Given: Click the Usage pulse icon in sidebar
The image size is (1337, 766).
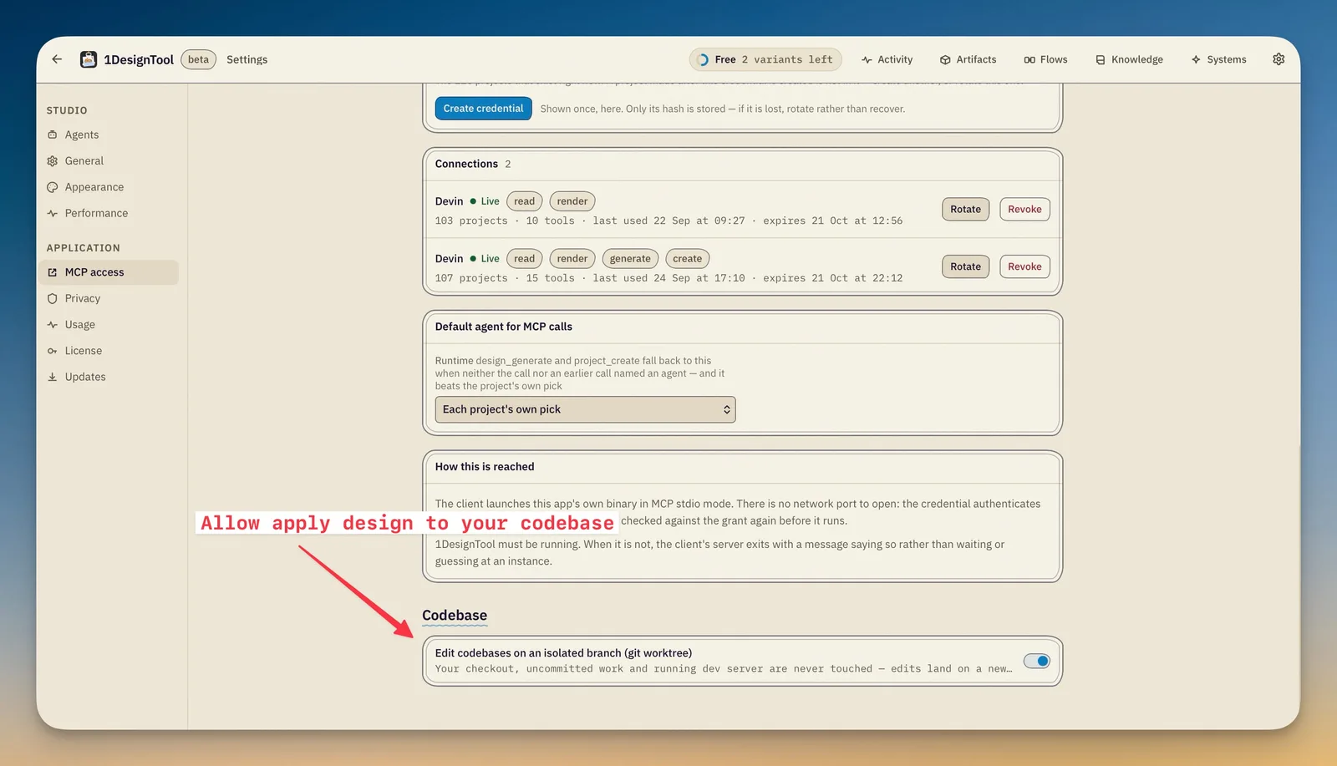Looking at the screenshot, I should pyautogui.click(x=53, y=325).
